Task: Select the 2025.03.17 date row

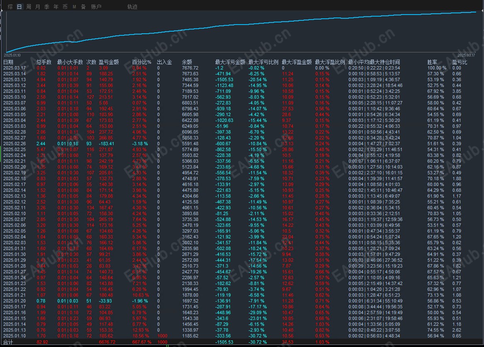Action: coord(242,68)
